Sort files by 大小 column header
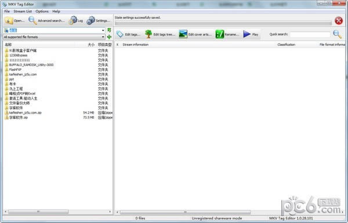 [91, 45]
